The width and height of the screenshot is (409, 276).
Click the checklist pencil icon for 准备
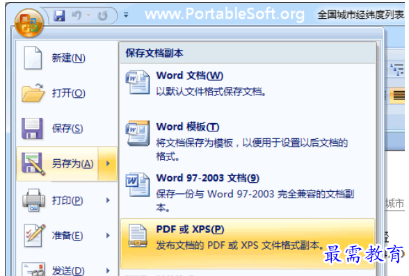35,236
